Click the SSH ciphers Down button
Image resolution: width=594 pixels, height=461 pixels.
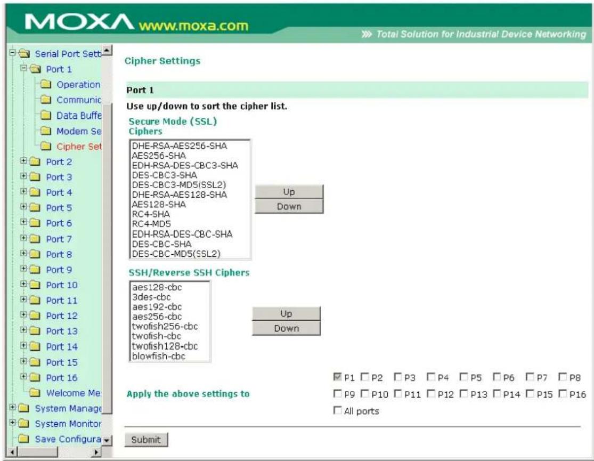click(287, 328)
